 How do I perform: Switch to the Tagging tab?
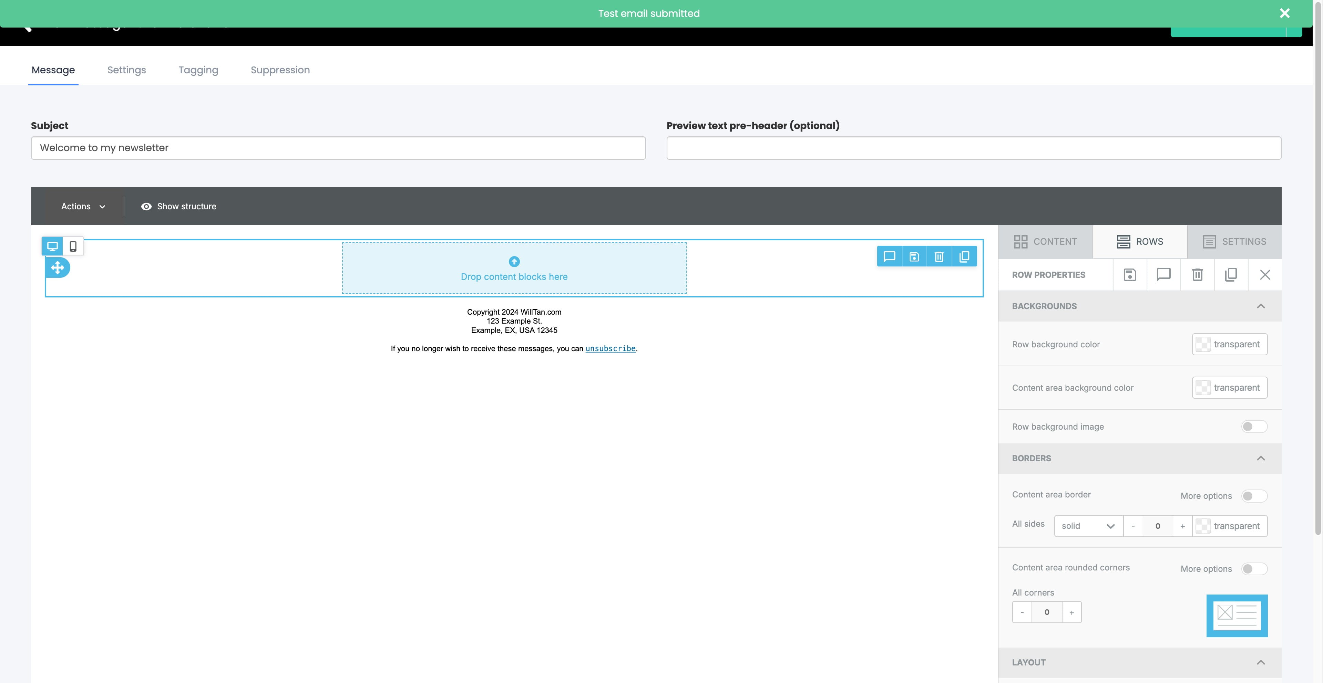tap(198, 70)
